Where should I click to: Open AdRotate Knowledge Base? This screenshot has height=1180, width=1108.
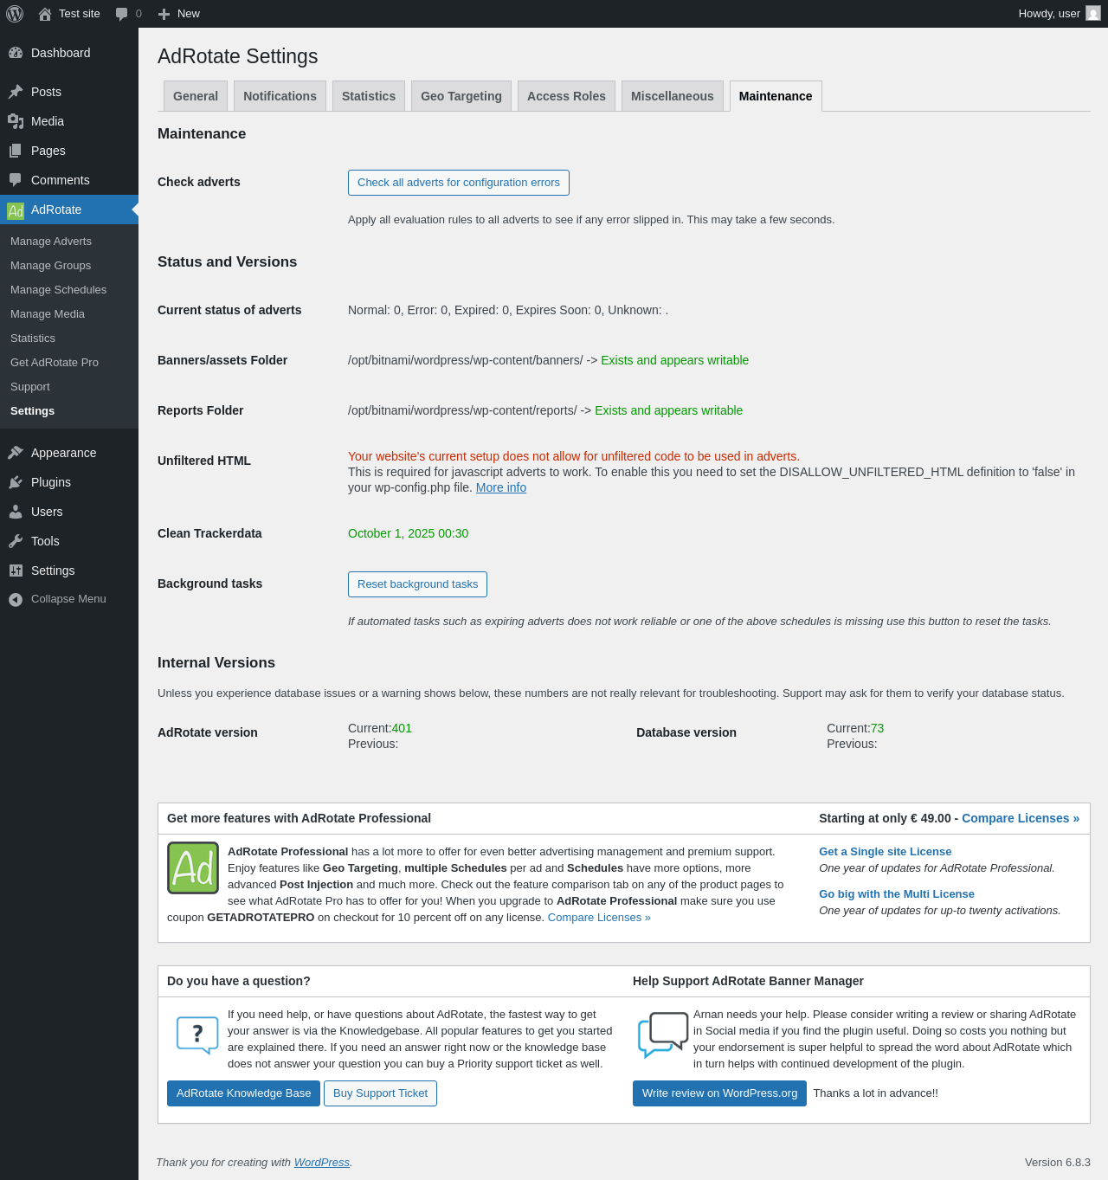click(243, 1093)
